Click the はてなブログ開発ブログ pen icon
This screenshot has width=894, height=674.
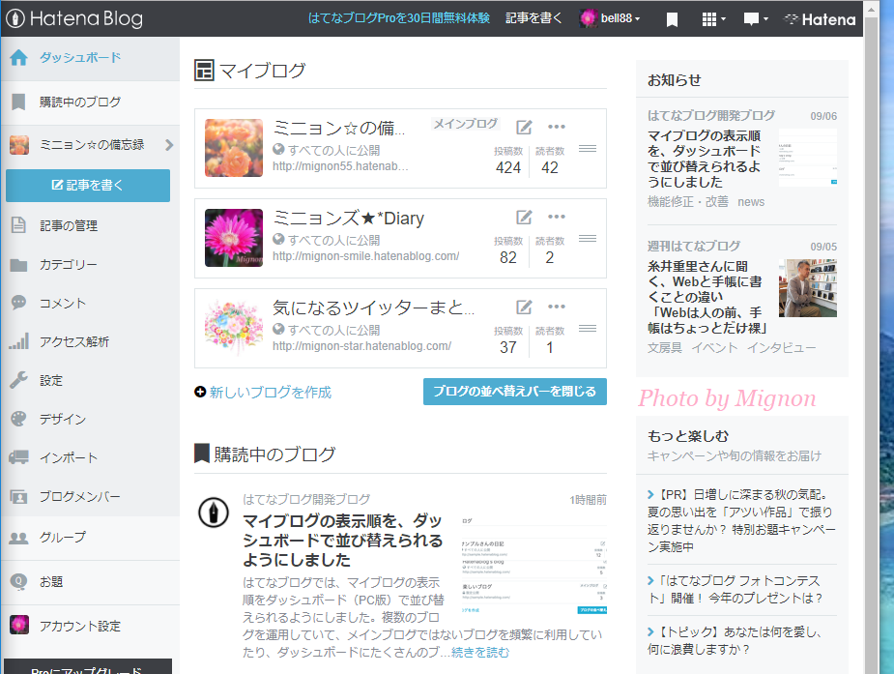coord(214,513)
